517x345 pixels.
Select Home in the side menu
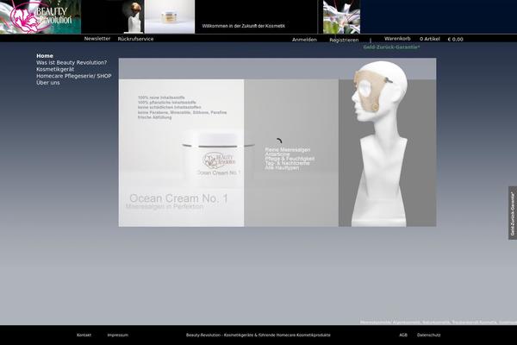click(x=45, y=56)
